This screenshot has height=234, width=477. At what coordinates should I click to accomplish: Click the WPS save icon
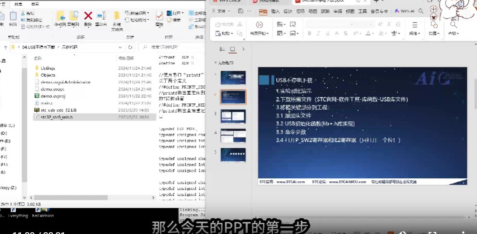[x=241, y=11]
